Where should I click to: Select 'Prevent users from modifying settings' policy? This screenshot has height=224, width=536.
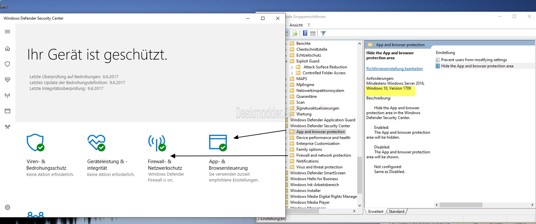[474, 60]
